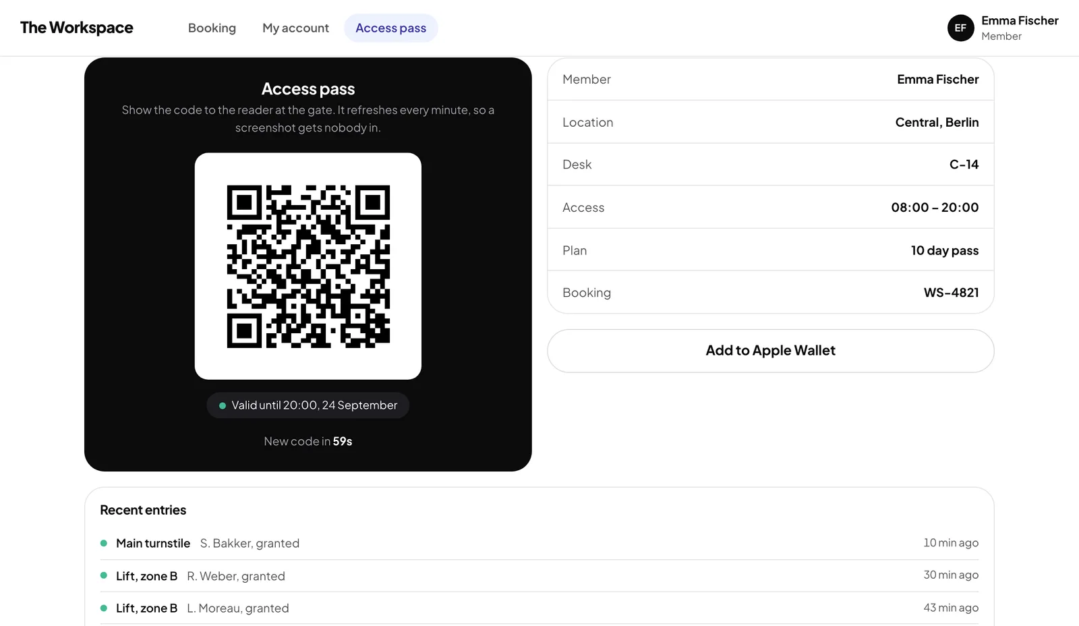This screenshot has height=626, width=1079.
Task: Click the Valid until 20:00 status pill
Action: pyautogui.click(x=308, y=405)
